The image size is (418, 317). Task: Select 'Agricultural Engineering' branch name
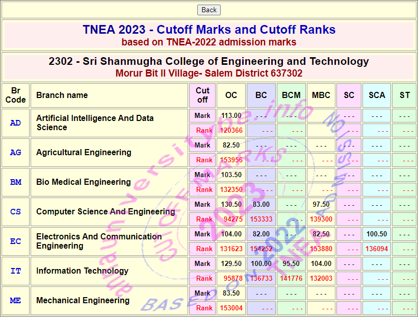(x=84, y=153)
